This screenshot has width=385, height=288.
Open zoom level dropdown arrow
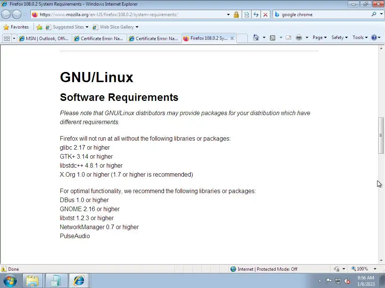(x=375, y=269)
